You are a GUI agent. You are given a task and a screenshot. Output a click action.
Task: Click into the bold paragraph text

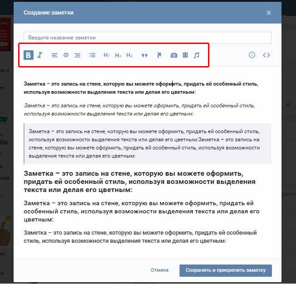tap(141, 88)
